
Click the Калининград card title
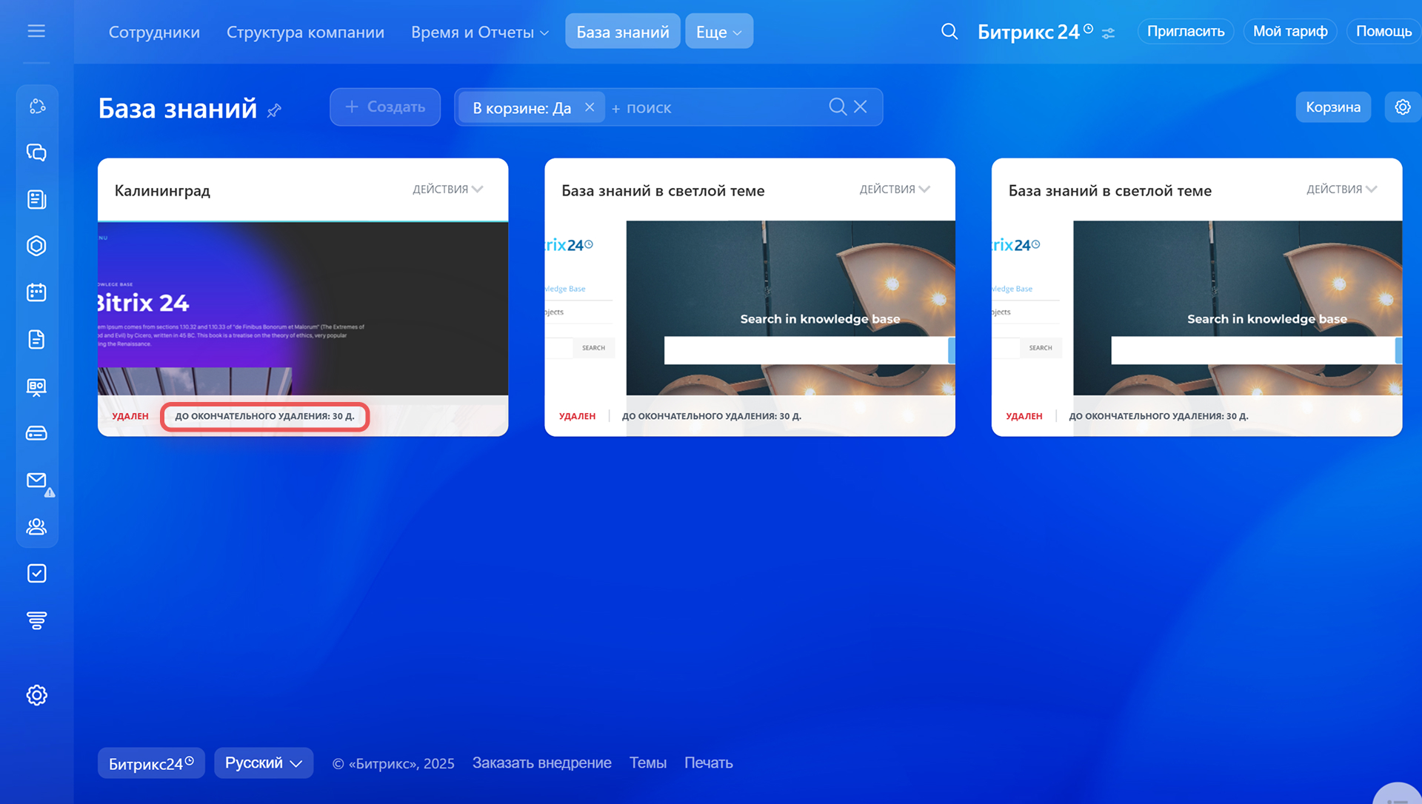[162, 191]
